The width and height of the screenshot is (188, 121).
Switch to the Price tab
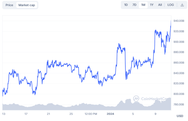[9, 5]
